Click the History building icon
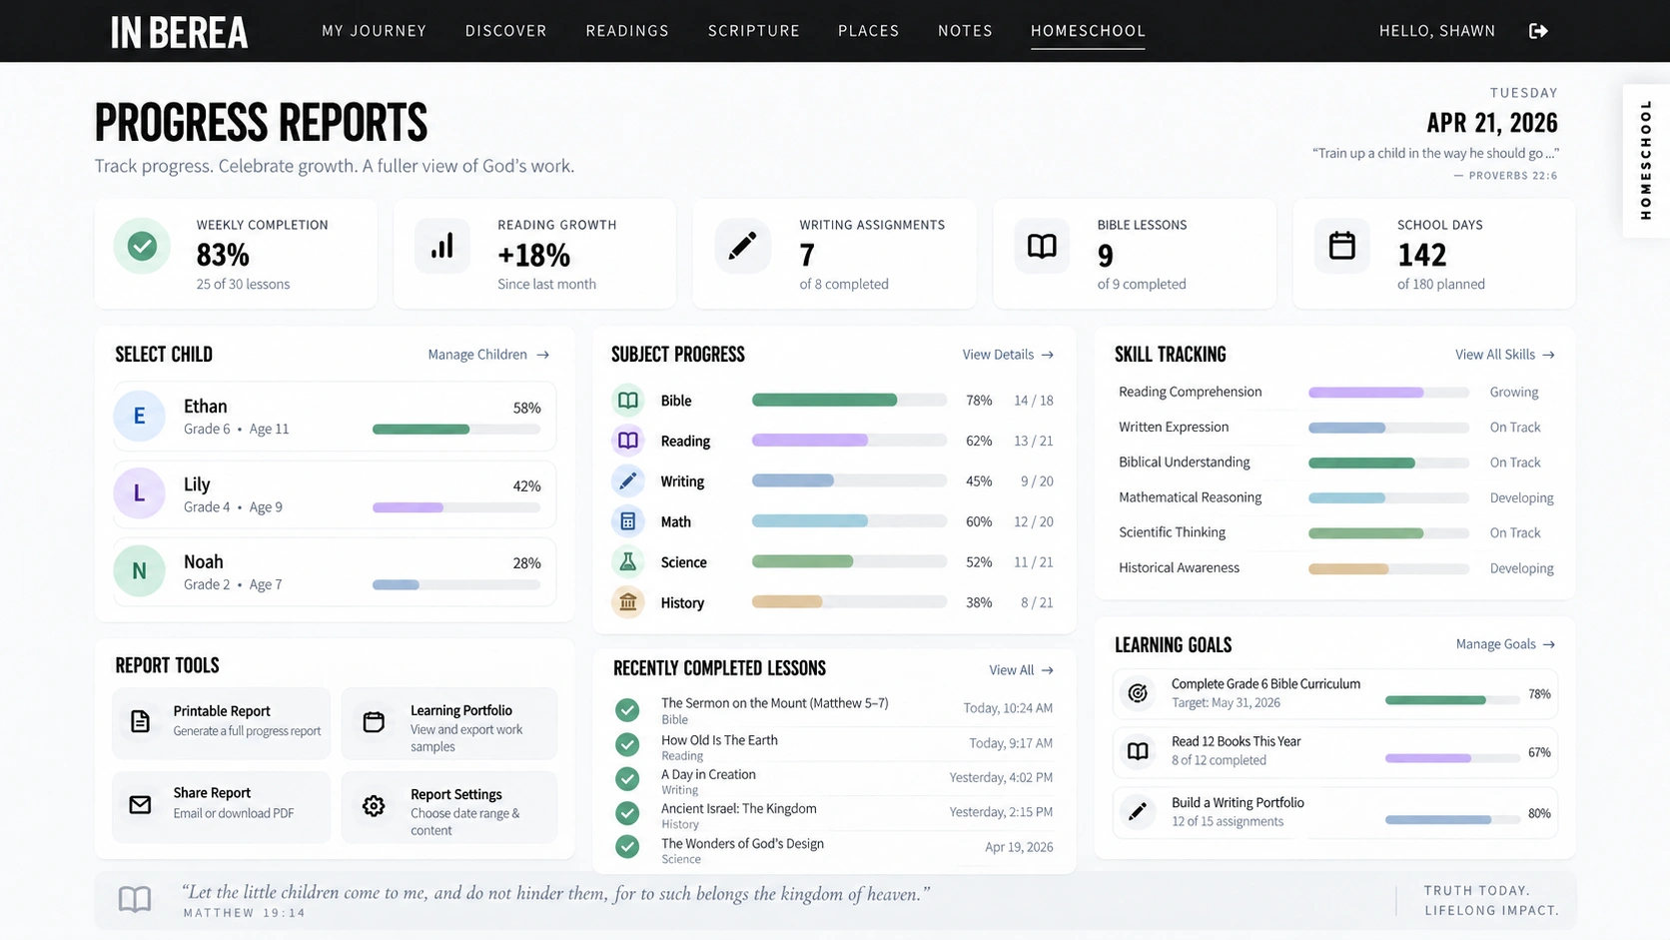 pyautogui.click(x=627, y=602)
